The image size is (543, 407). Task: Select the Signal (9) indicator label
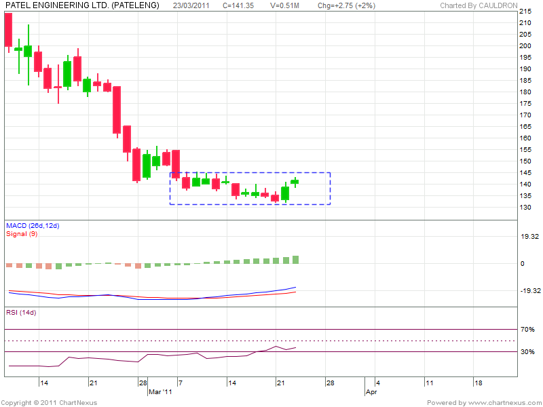point(20,233)
